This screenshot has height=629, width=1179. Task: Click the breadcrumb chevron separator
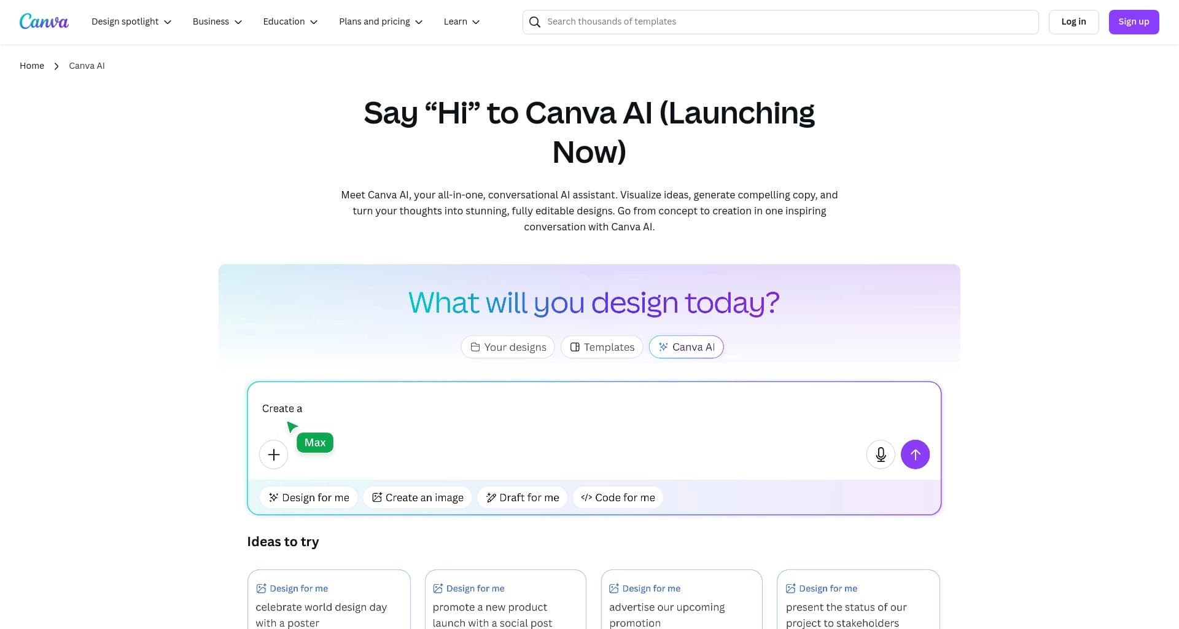[x=56, y=66]
